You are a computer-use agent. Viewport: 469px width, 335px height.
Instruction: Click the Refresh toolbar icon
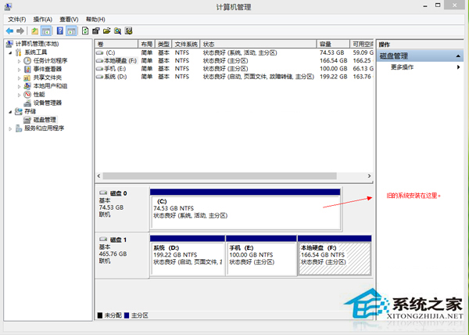click(x=85, y=31)
